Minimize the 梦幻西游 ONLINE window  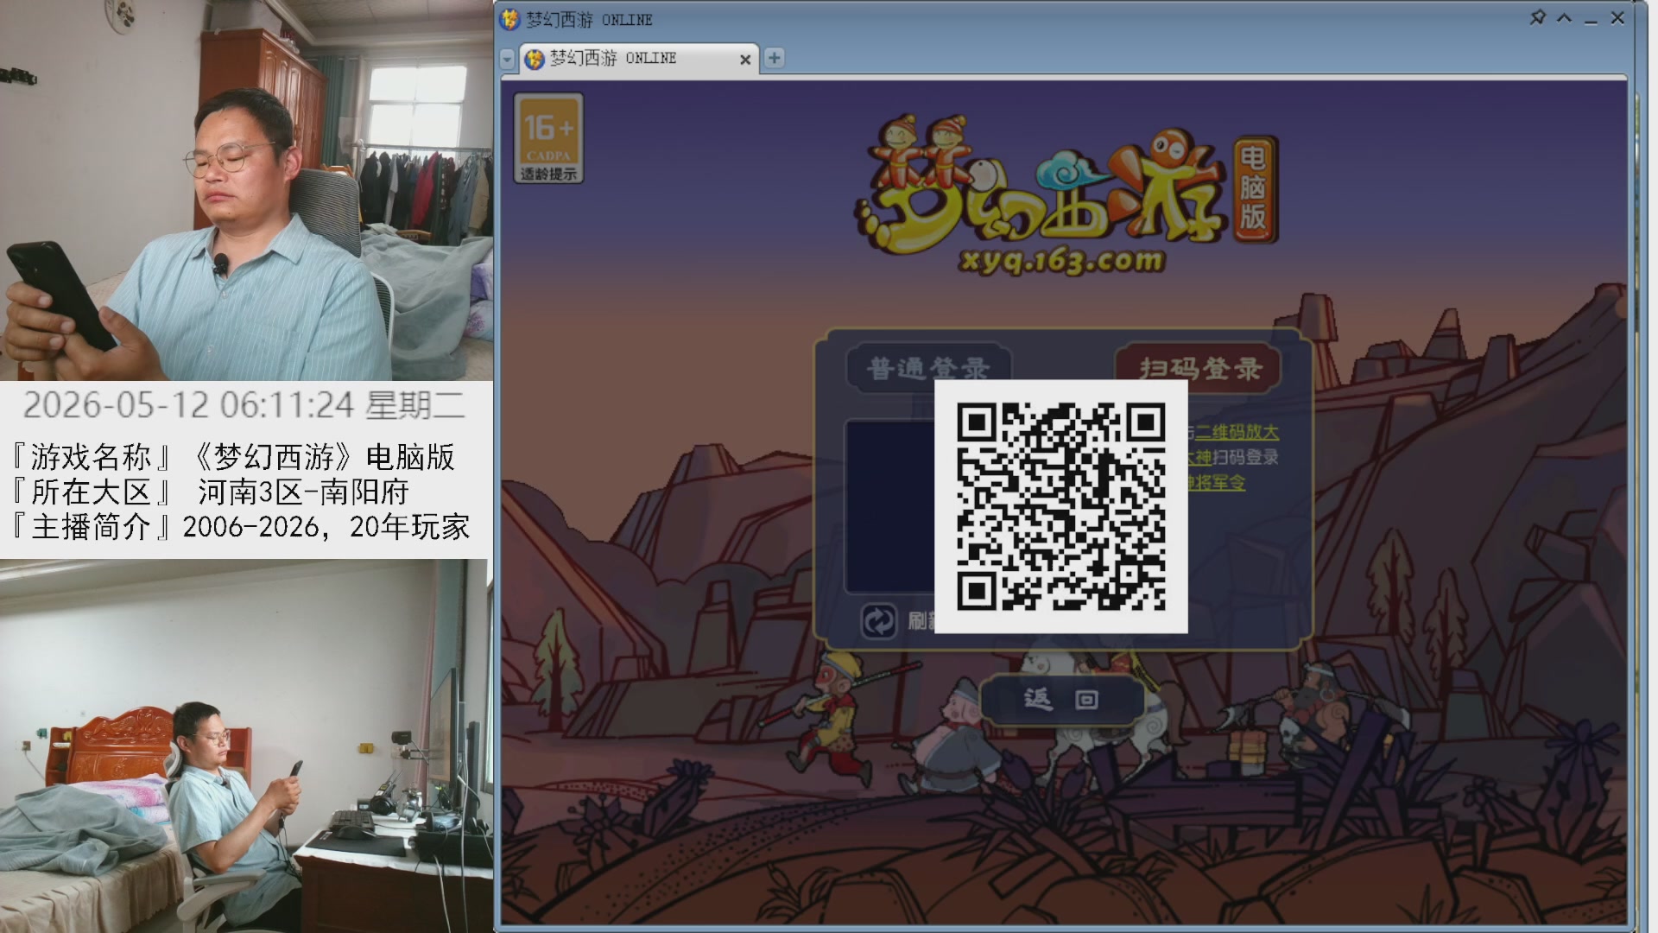point(1591,19)
